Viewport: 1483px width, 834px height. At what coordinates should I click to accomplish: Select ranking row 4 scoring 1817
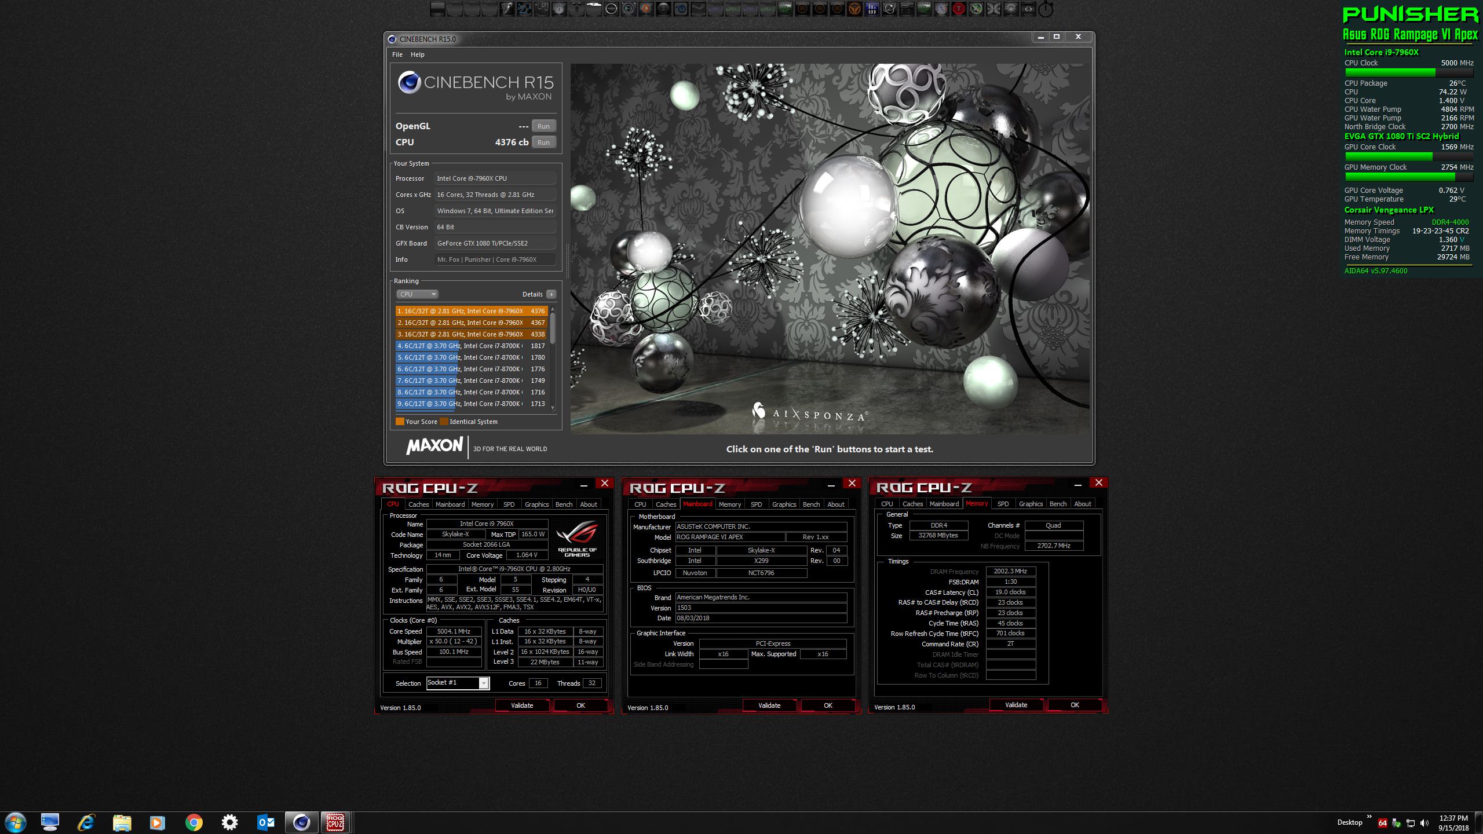click(x=472, y=346)
